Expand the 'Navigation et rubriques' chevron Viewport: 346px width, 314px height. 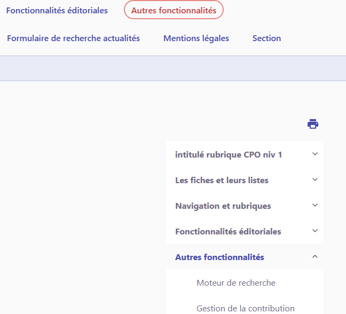point(315,205)
